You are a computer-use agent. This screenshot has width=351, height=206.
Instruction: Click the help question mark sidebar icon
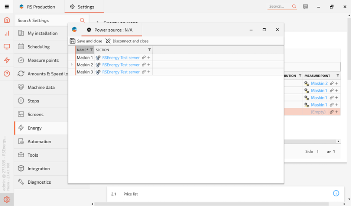point(7,73)
